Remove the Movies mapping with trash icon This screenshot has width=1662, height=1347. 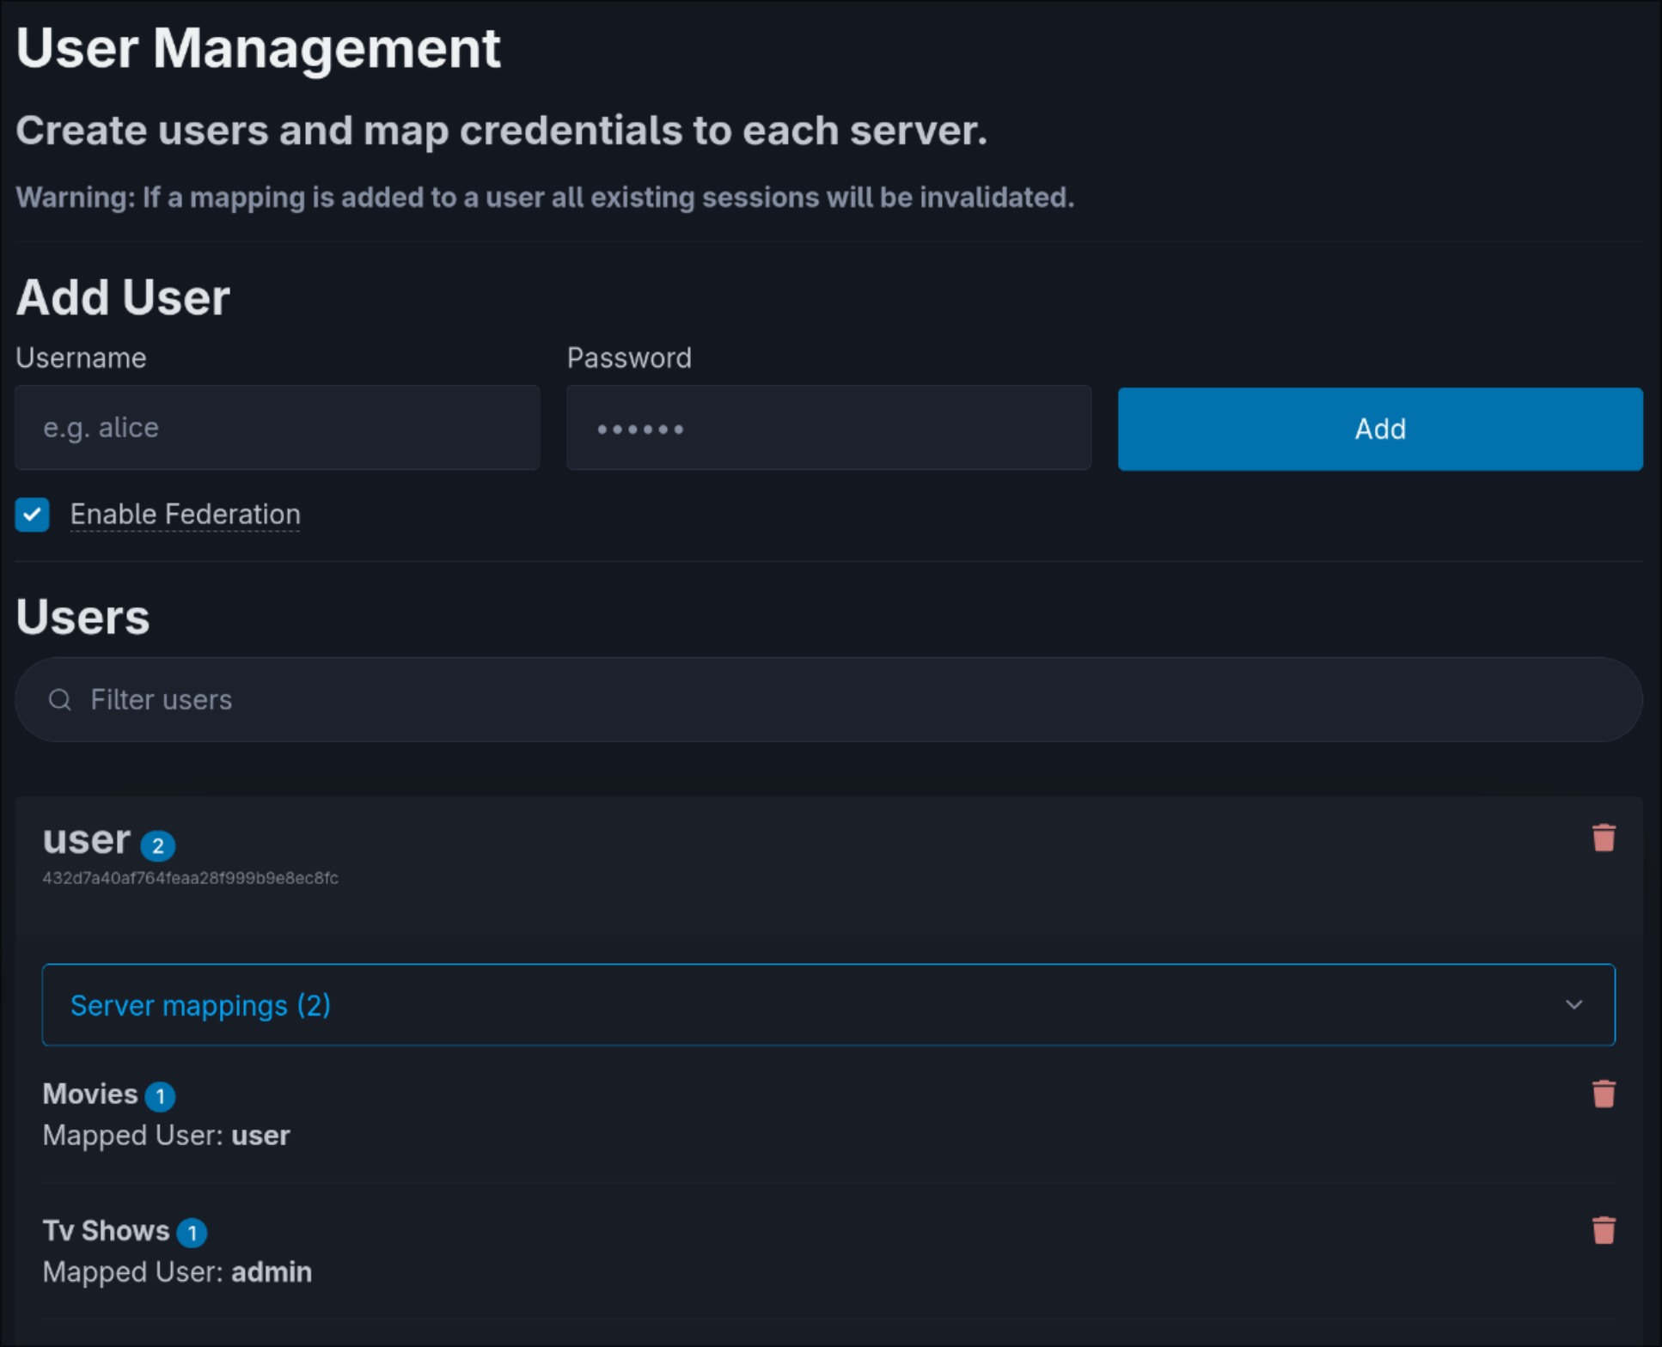(x=1604, y=1094)
